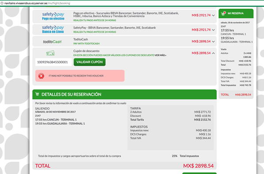Click 'Pay with ToditoCash' text
This screenshot has width=264, height=174.
86,43
